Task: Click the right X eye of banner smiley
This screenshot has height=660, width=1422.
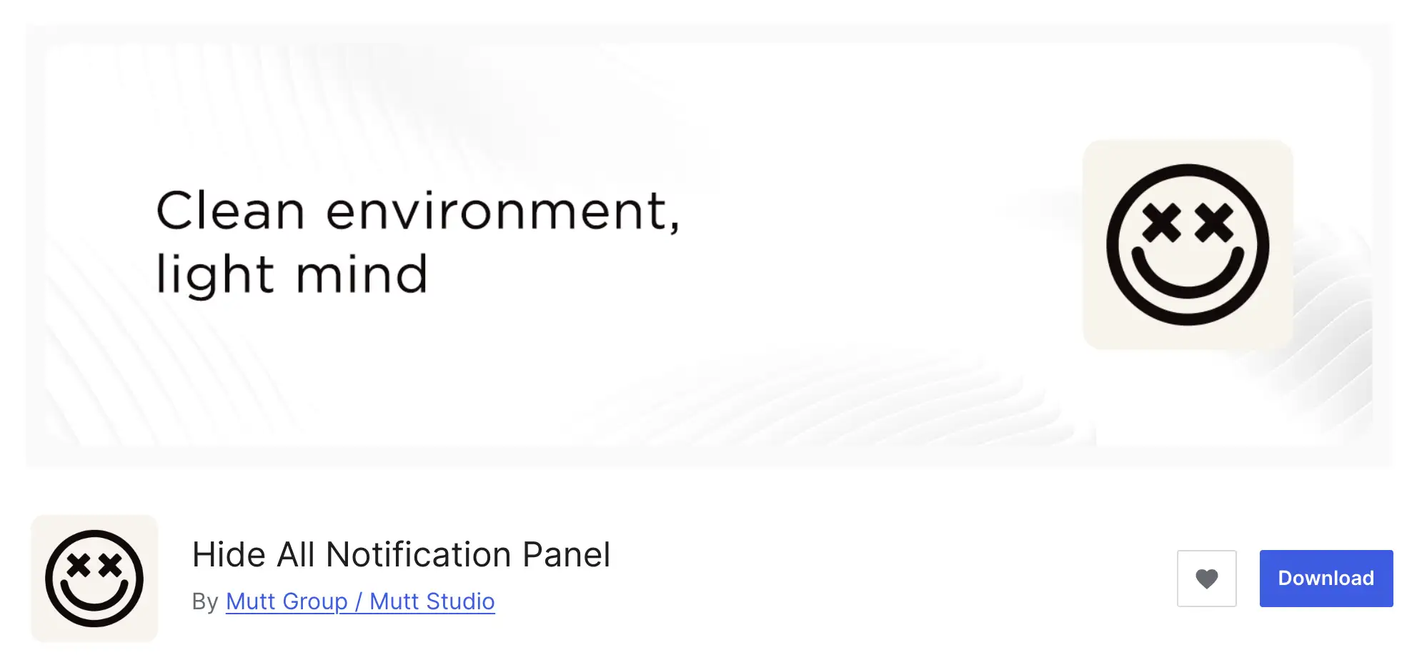Action: (1214, 223)
